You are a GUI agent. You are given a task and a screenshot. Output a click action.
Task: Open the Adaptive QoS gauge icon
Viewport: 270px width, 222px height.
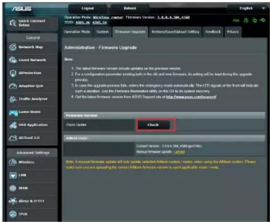click(13, 86)
